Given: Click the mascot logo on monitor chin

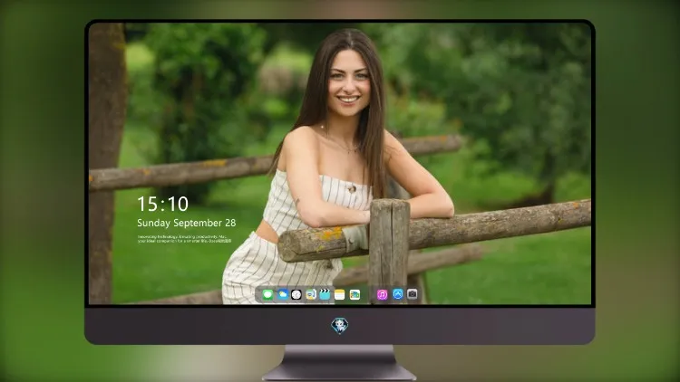Looking at the screenshot, I should (340, 326).
